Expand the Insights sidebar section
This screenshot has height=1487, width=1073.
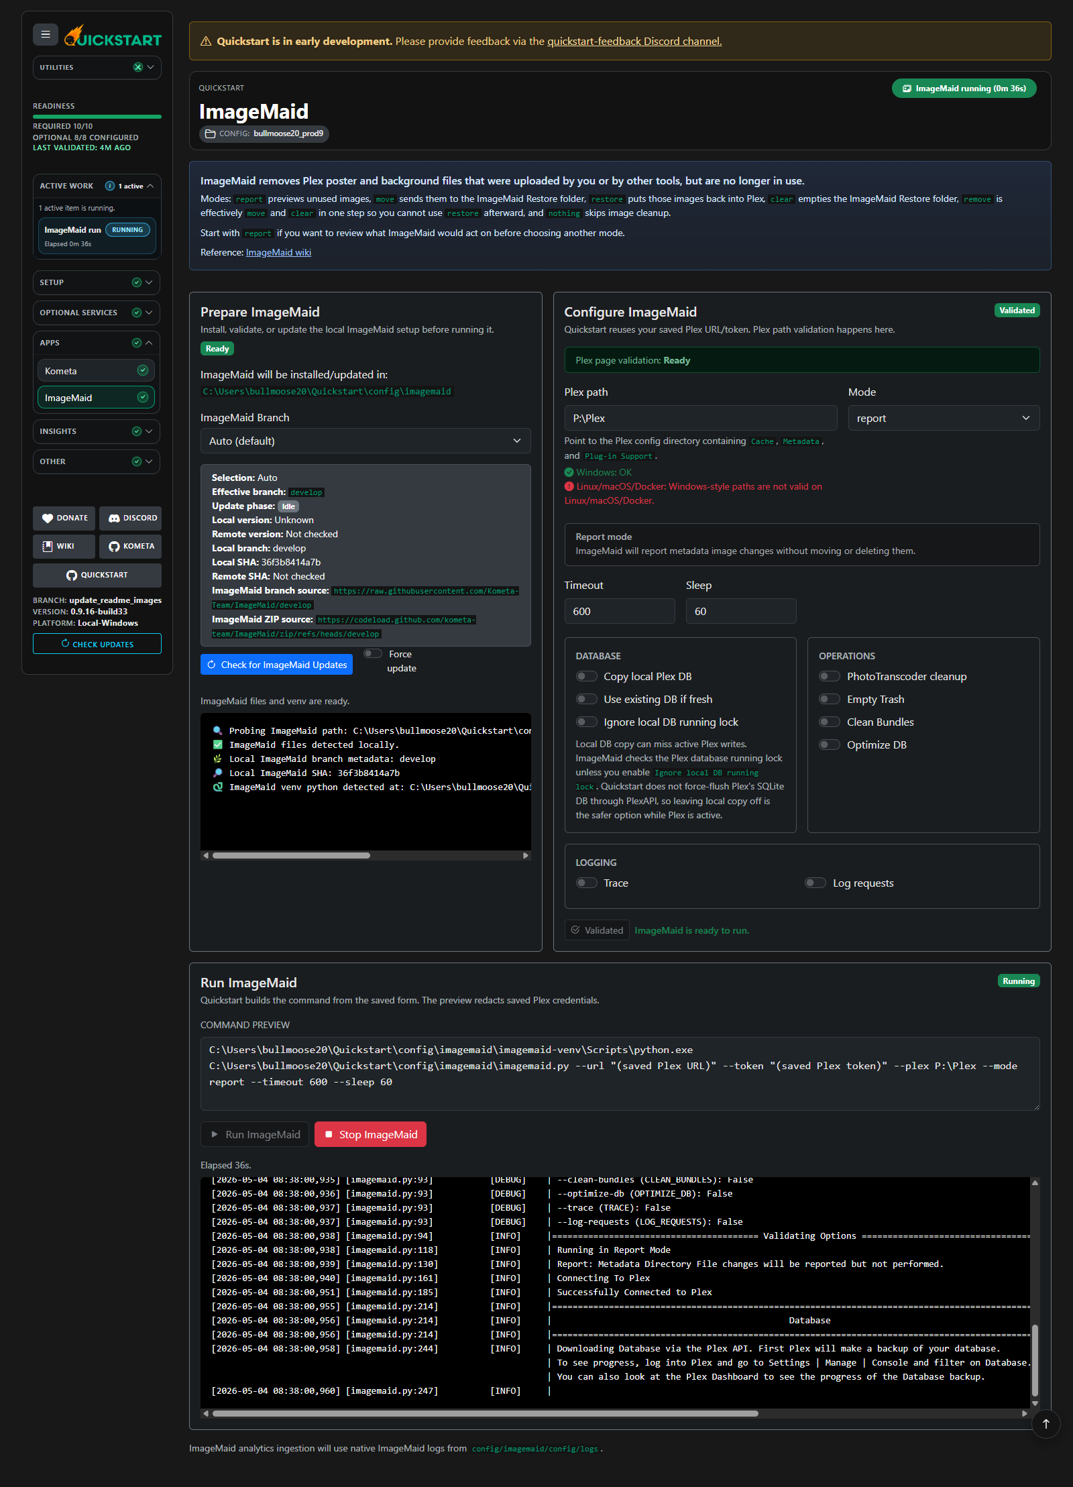[96, 431]
